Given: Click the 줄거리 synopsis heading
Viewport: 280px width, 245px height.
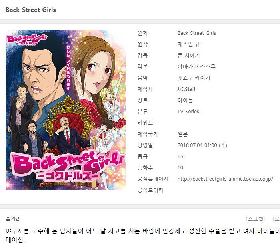Looking at the screenshot, I should click(x=13, y=219).
